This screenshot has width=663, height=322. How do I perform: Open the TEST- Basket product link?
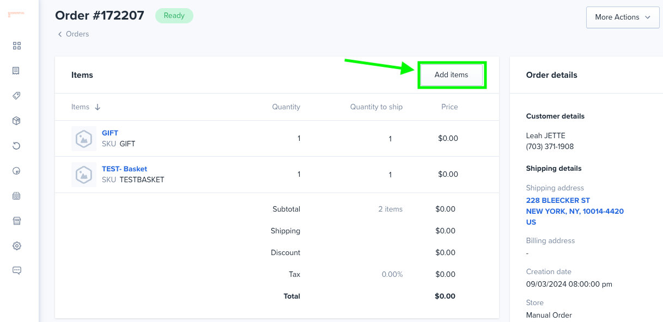[124, 169]
